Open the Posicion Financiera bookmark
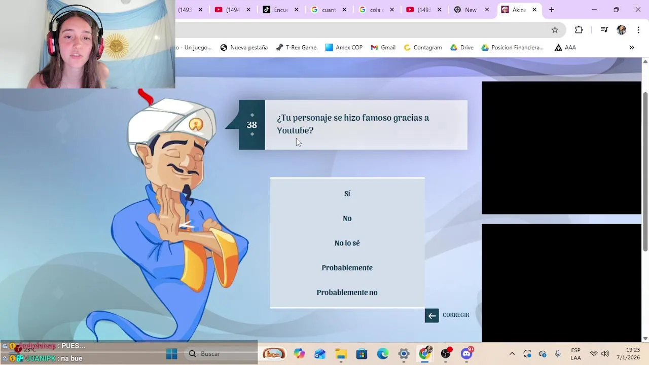The image size is (649, 365). (x=512, y=48)
